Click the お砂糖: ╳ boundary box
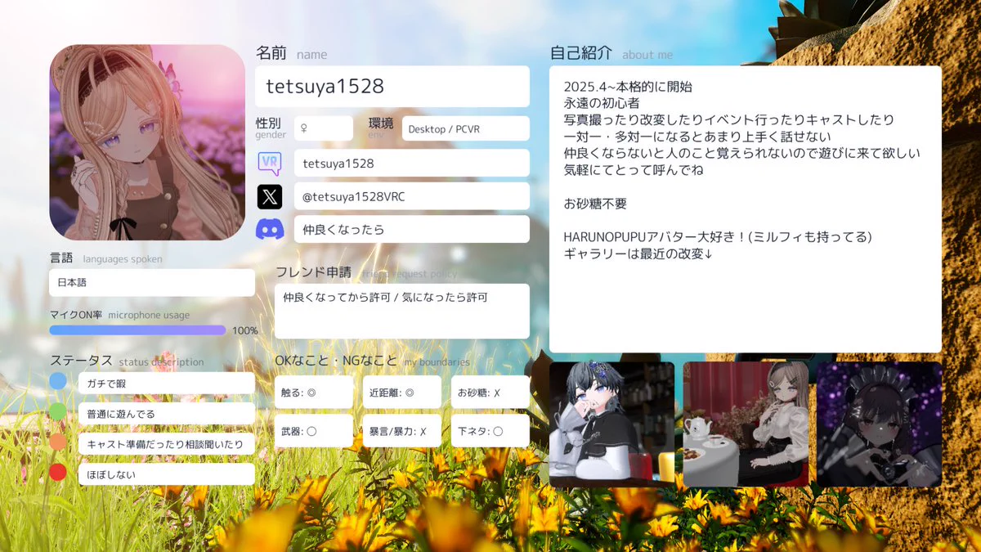 490,393
